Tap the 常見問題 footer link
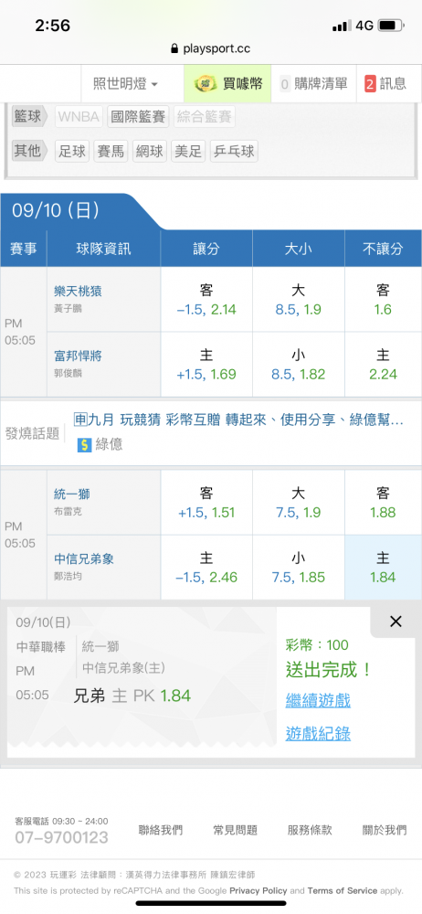422x914 pixels. [236, 830]
